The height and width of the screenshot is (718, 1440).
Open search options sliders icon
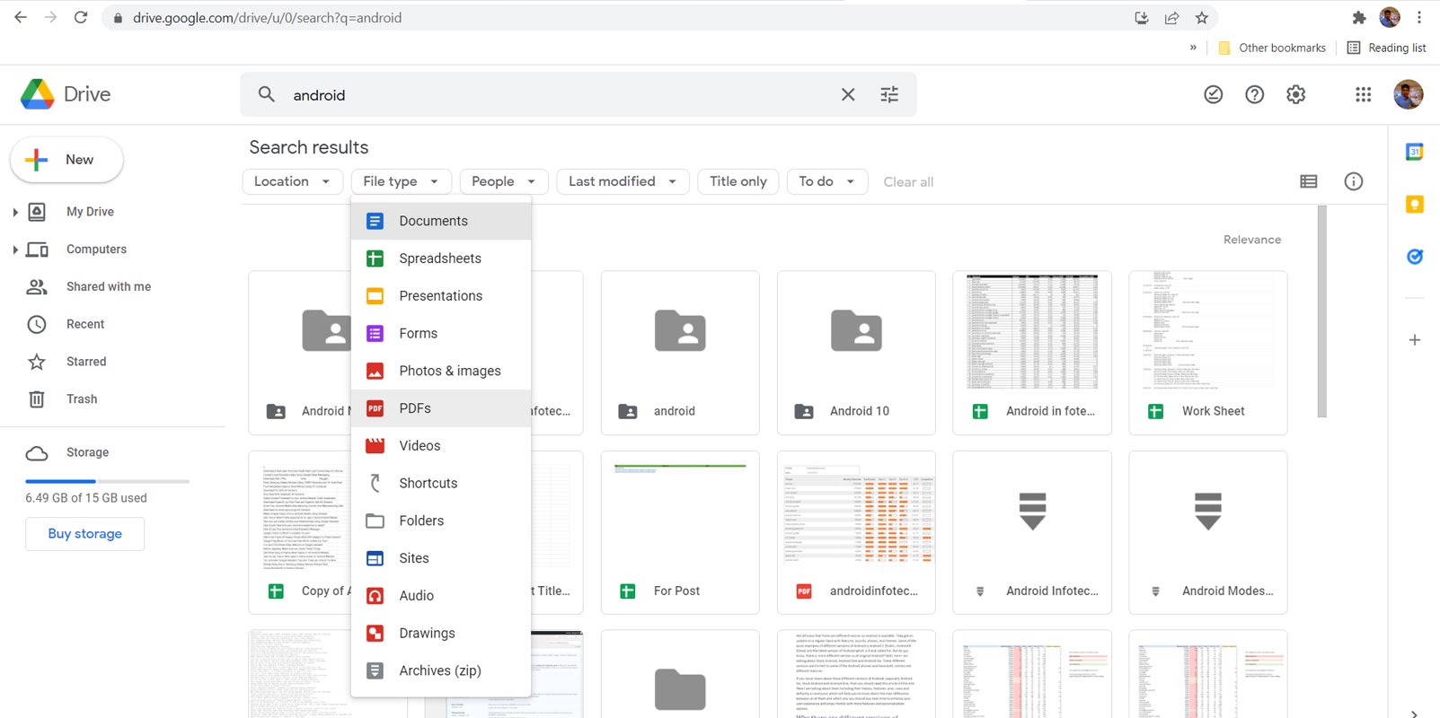click(889, 94)
